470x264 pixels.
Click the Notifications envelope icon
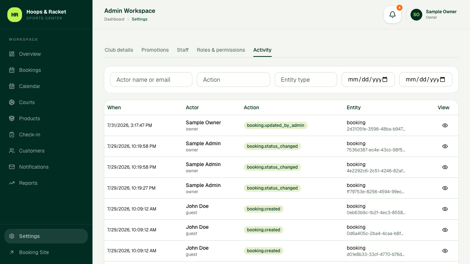[x=12, y=167]
